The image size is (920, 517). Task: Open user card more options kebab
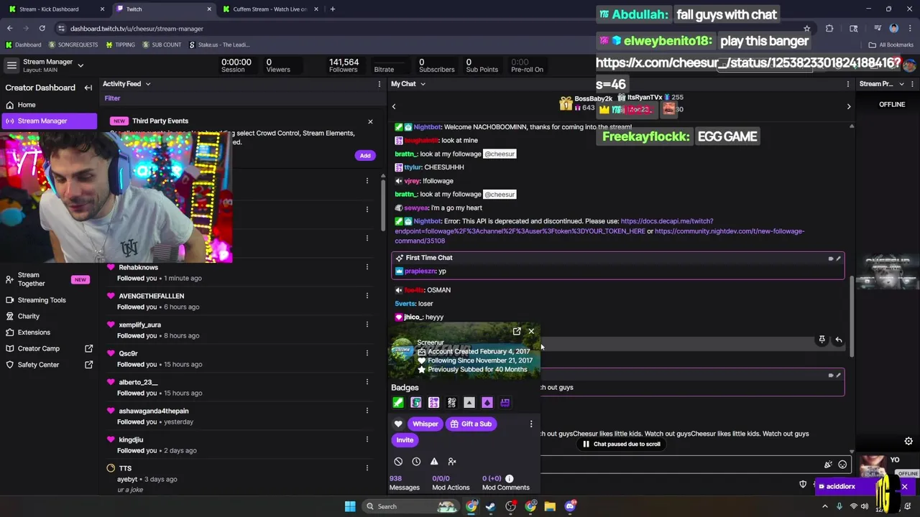coord(531,424)
